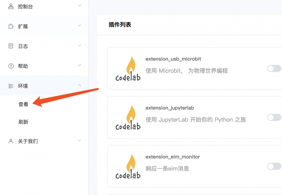This screenshot has width=282, height=195.
Task: Click the 插件列表 heading
Action: click(120, 25)
